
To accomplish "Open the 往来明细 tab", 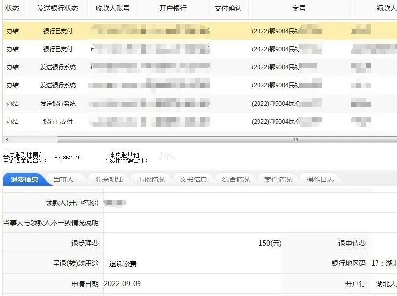I will (x=109, y=179).
